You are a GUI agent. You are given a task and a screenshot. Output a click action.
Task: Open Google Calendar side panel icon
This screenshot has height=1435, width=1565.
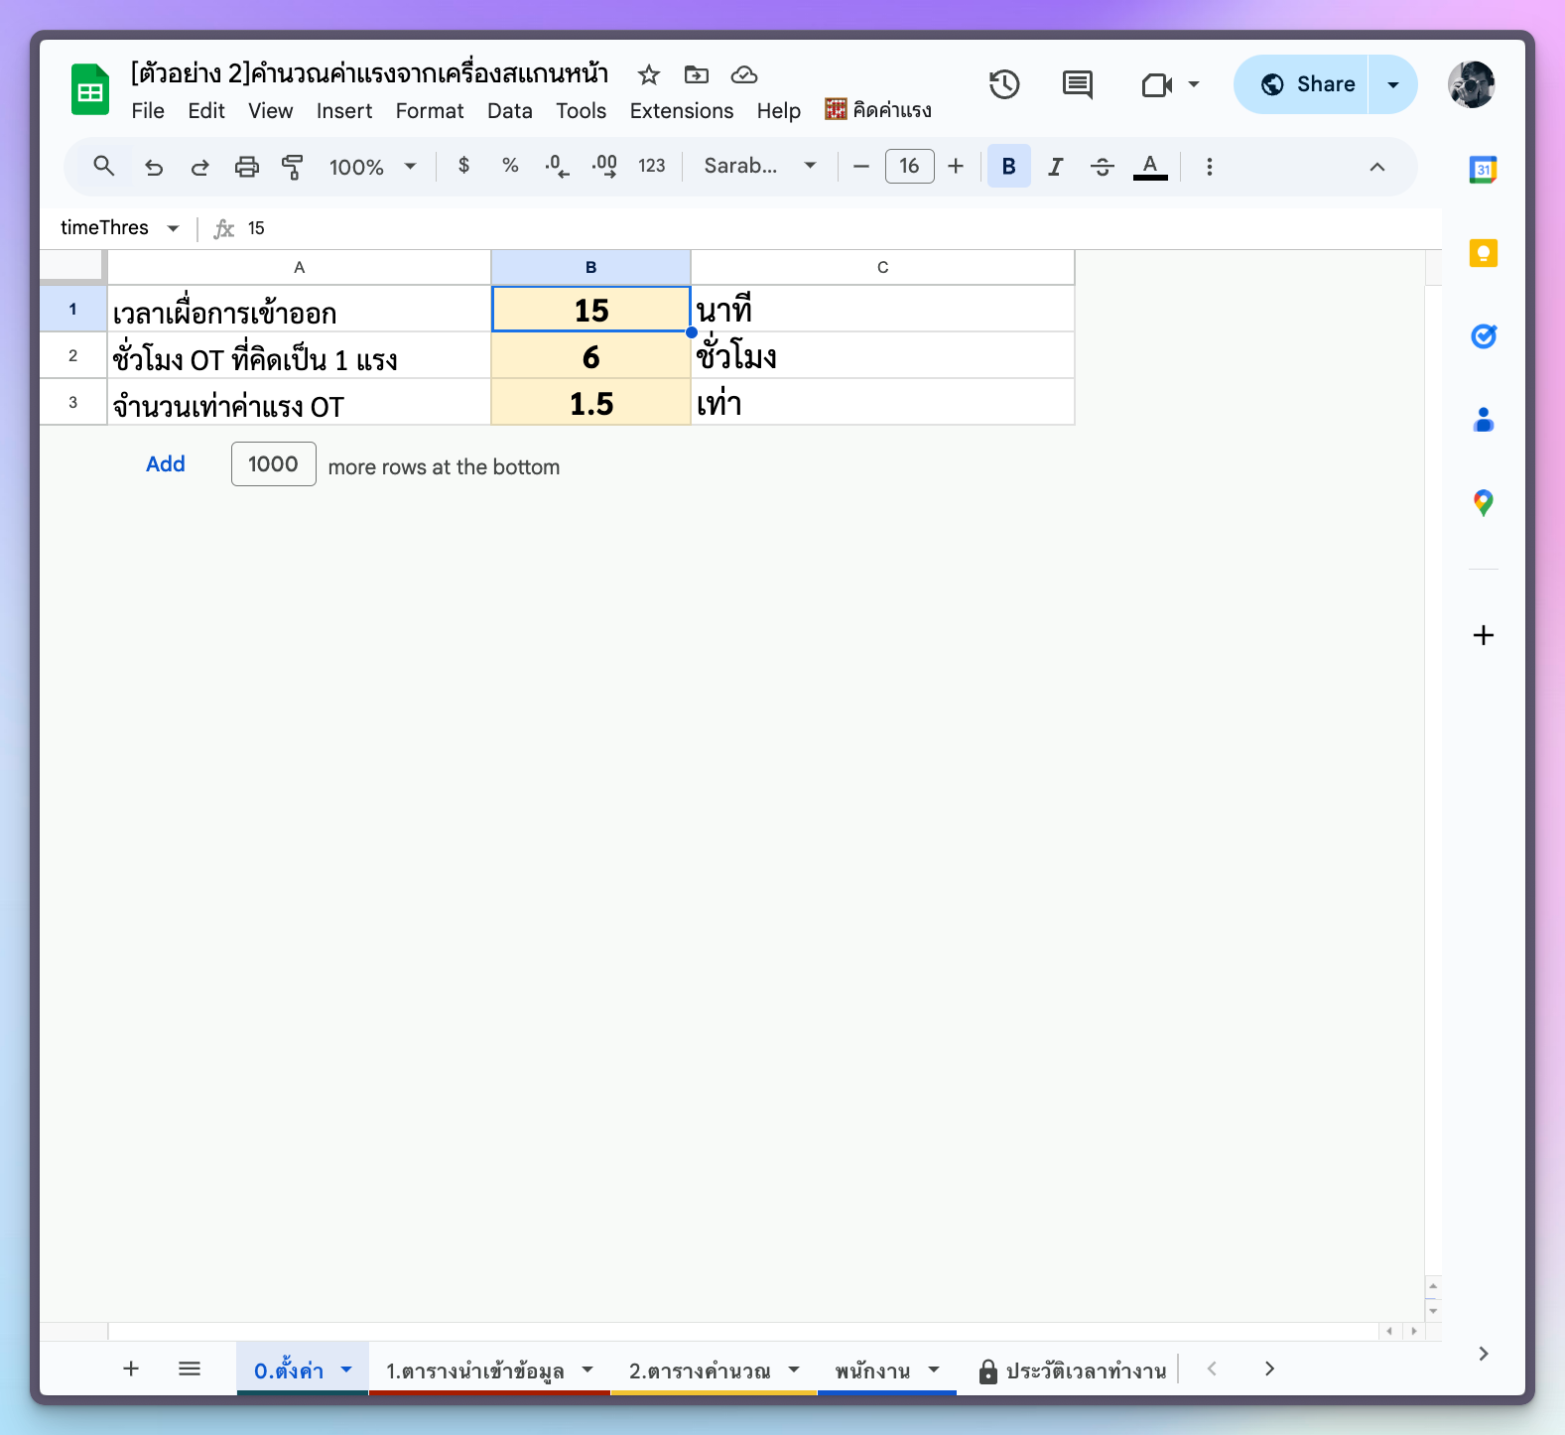pos(1483,170)
